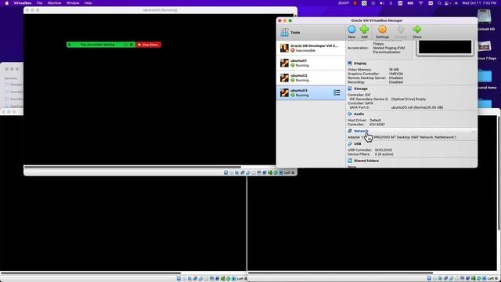Open the Window menu

point(73,3)
